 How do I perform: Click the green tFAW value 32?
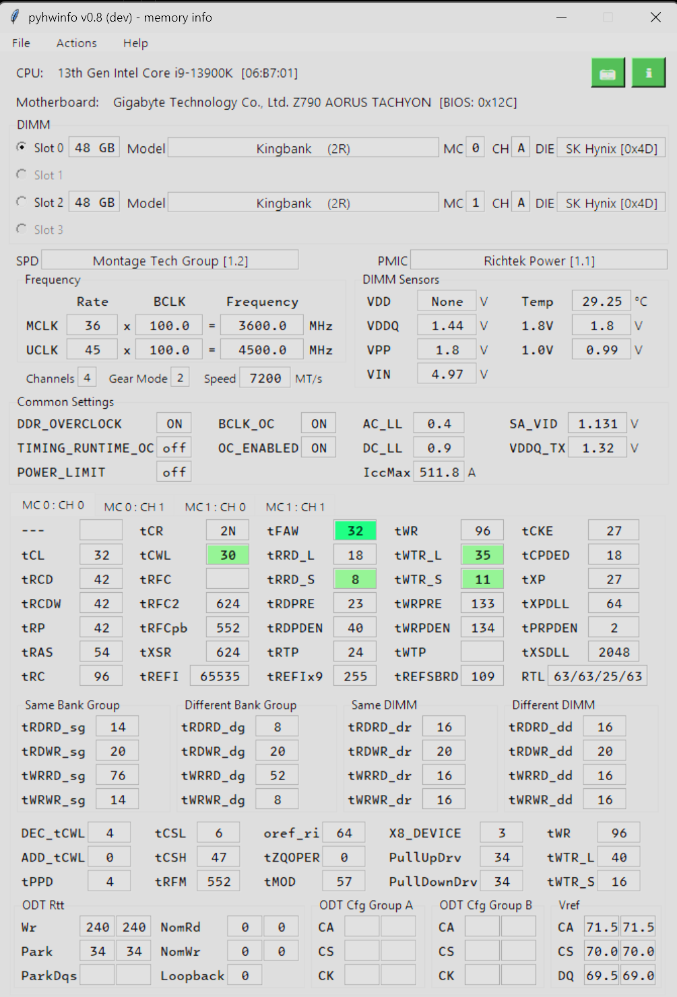click(x=355, y=531)
